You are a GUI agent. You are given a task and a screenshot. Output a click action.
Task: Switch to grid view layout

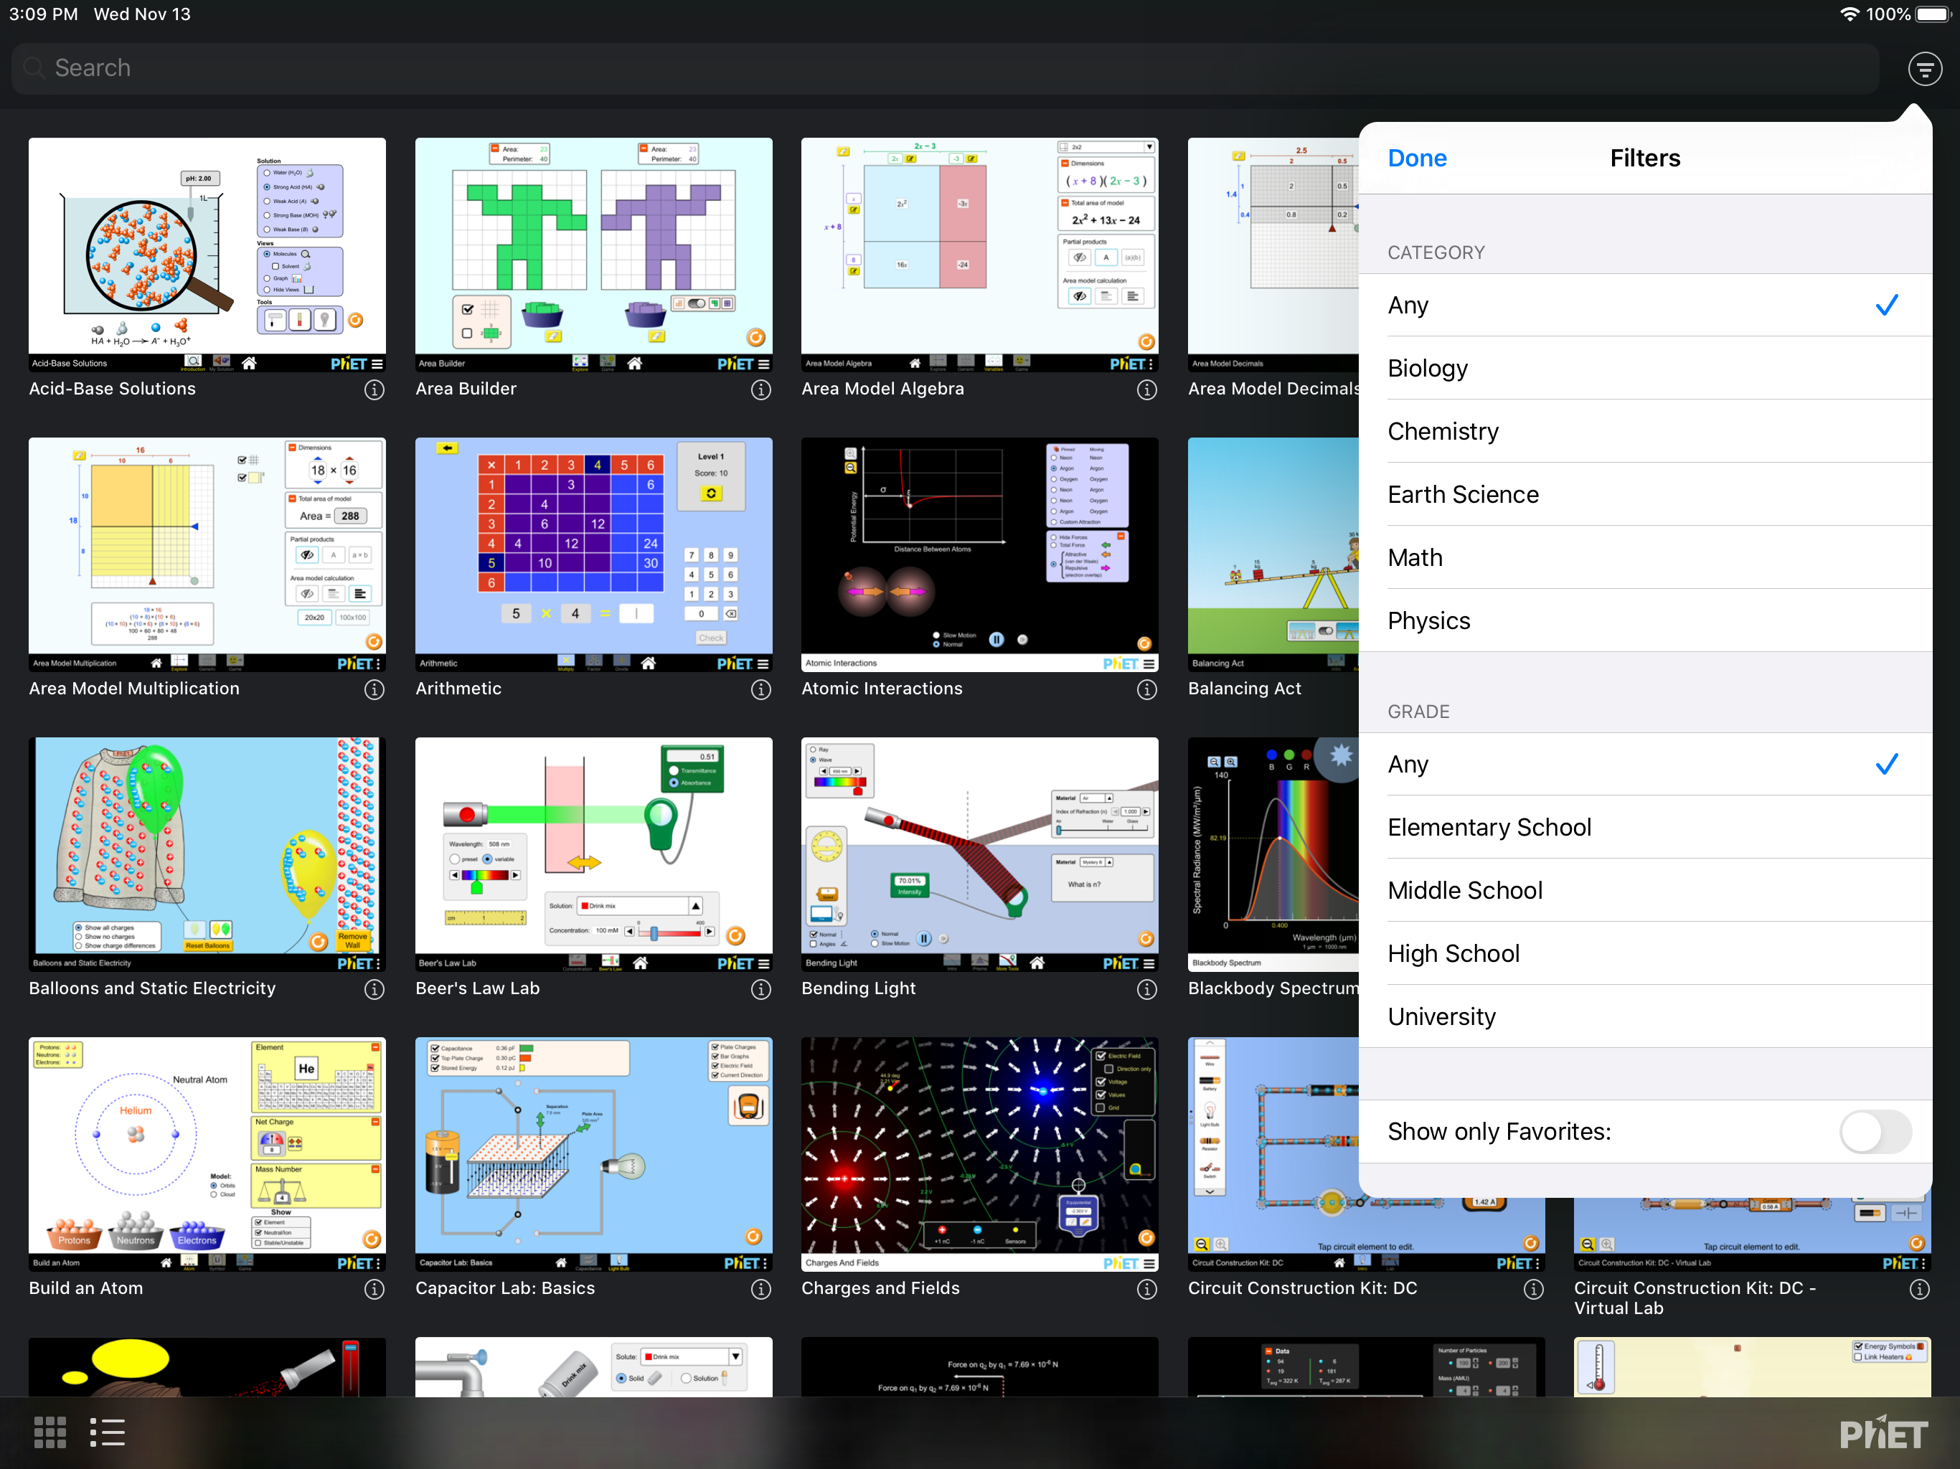(x=50, y=1432)
